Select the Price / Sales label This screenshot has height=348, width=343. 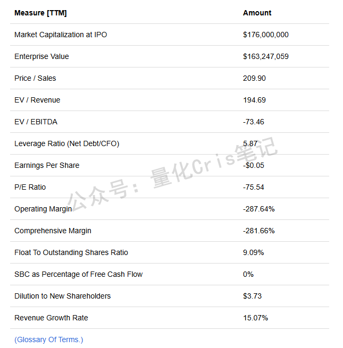35,78
